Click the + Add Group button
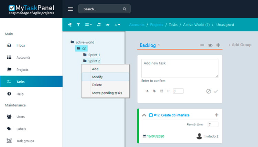This screenshot has height=147, width=258. (240, 45)
